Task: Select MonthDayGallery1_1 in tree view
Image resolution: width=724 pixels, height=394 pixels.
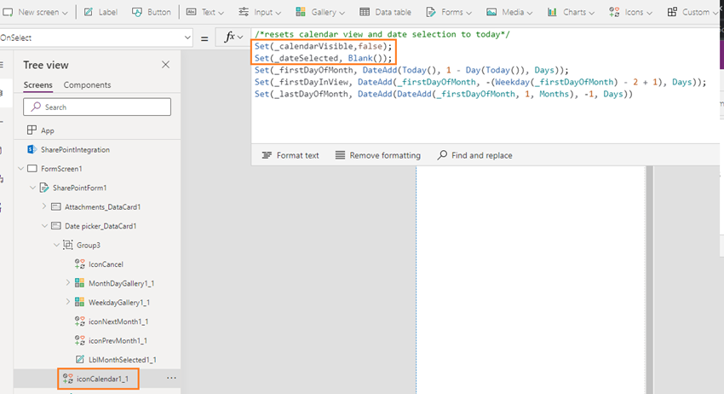Action: pyautogui.click(x=121, y=283)
